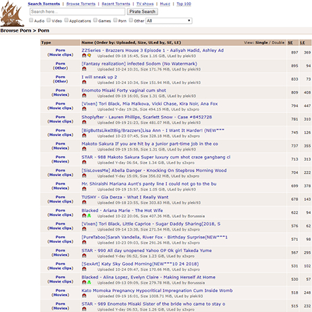Image resolution: width=312 pixels, height=312 pixels.
Task: Click magnet icon for BigButtsLikeItBig row
Action: 84,136
